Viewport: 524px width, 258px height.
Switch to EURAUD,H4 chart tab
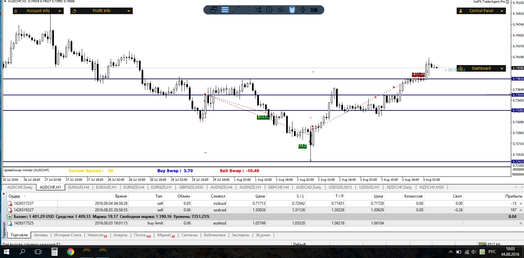[x=79, y=187]
